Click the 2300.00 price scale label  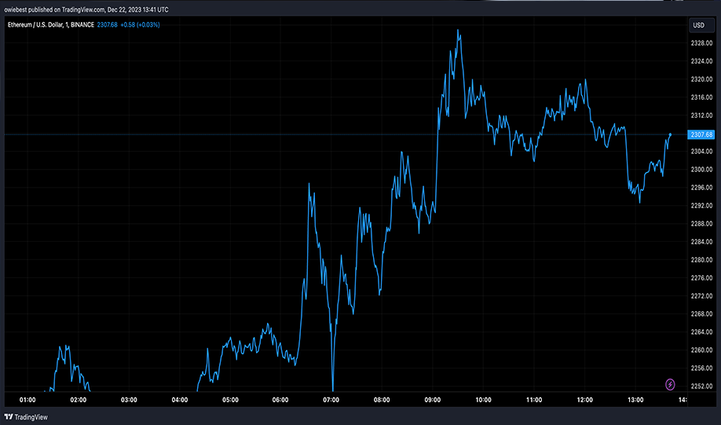tap(701, 169)
